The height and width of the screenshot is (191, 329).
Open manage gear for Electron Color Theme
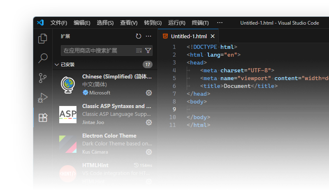coord(149,152)
